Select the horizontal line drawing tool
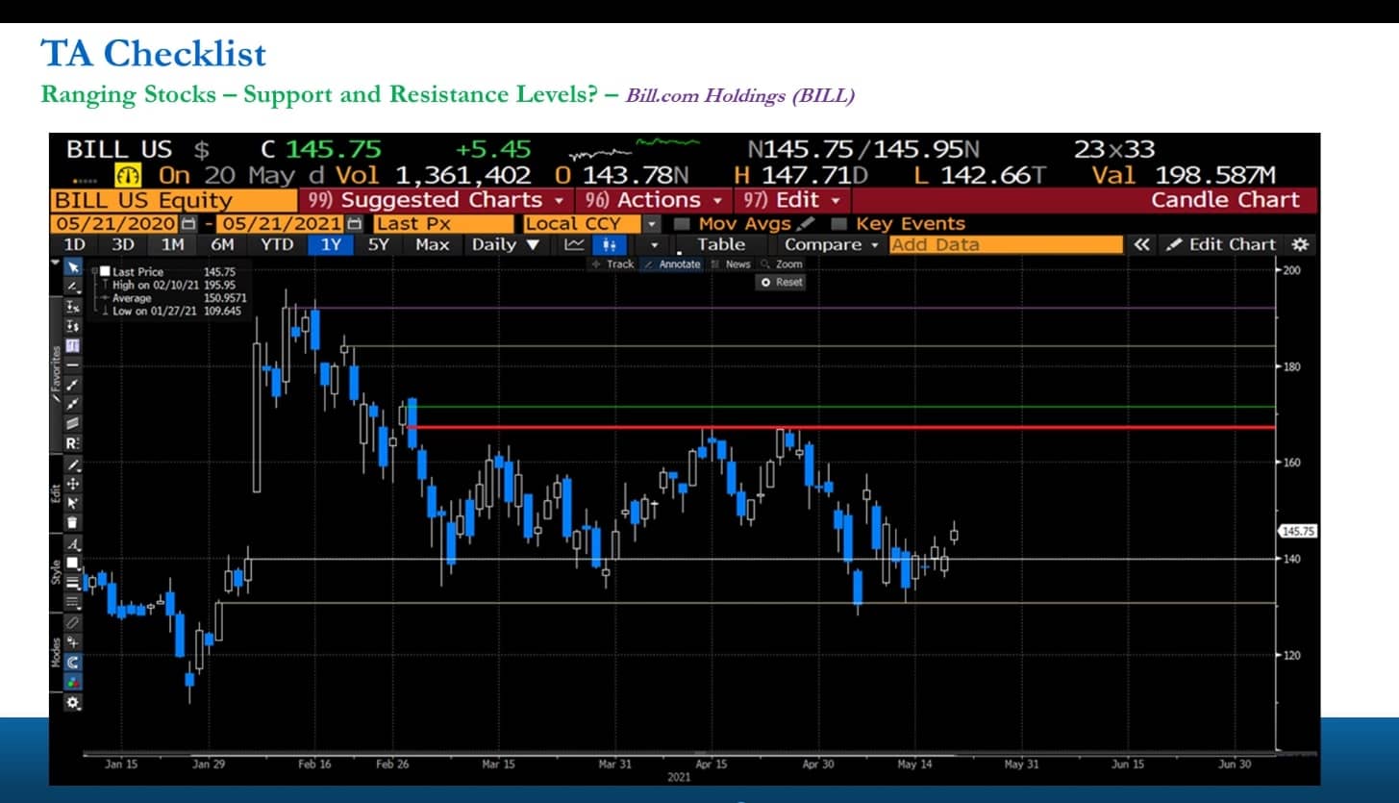This screenshot has height=803, width=1399. tap(72, 365)
